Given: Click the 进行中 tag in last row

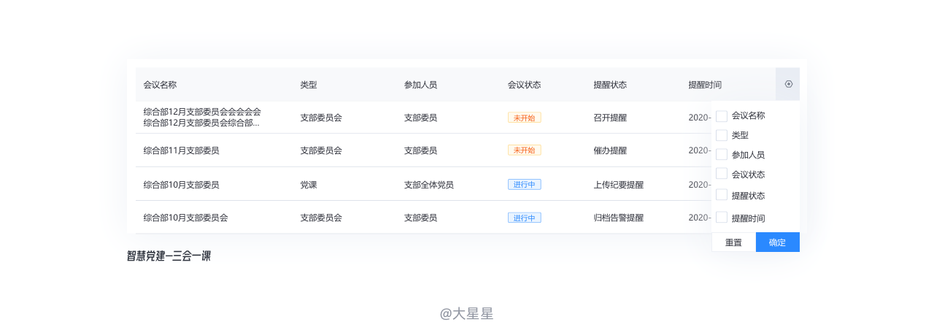Looking at the screenshot, I should click(524, 218).
